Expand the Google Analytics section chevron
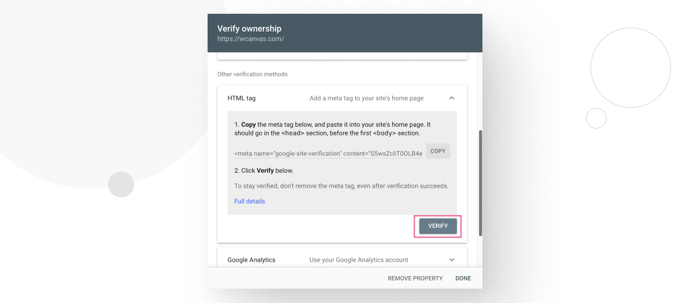This screenshot has height=303, width=690. click(x=452, y=260)
